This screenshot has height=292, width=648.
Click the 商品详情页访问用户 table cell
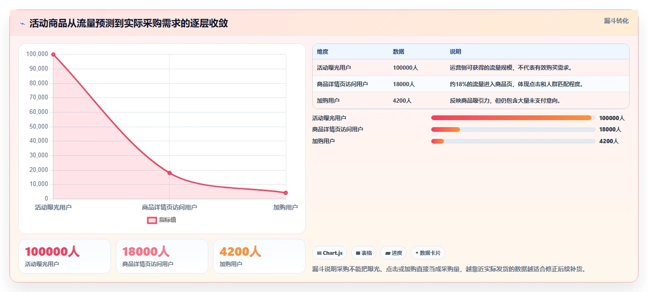click(x=342, y=84)
